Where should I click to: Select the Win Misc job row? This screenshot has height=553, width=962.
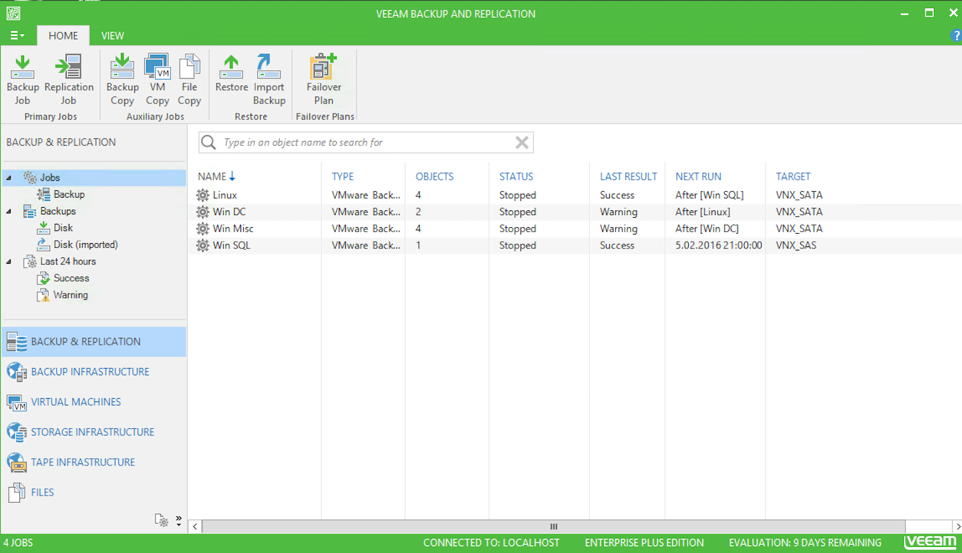(x=575, y=228)
